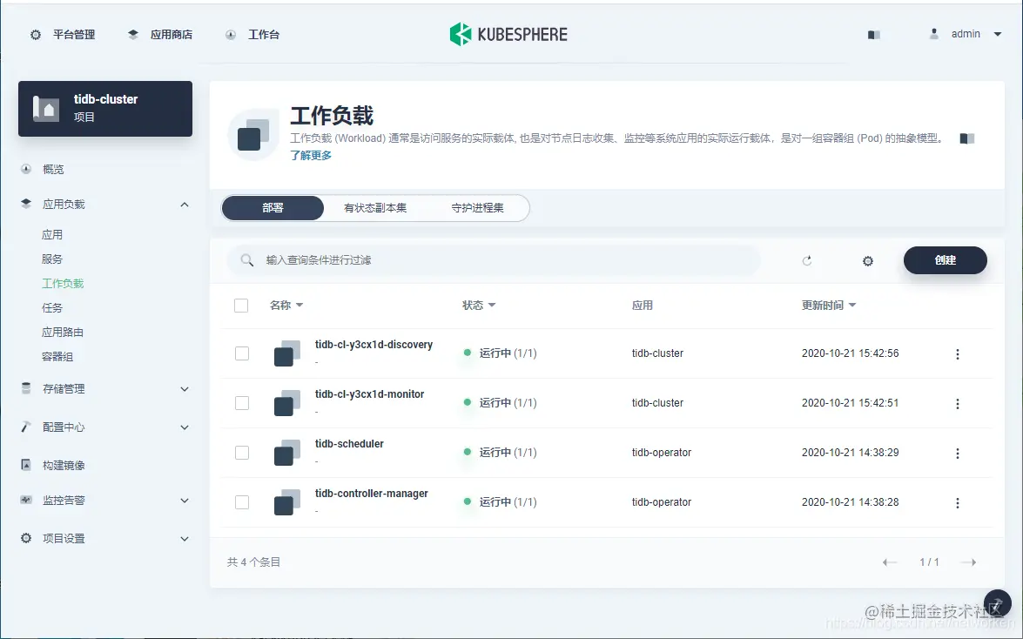This screenshot has width=1023, height=639.
Task: Open 服务 in sidebar
Action: [x=52, y=259]
